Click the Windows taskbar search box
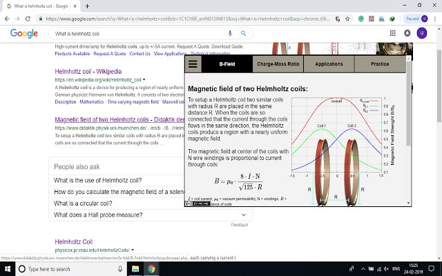Screen dimensions: 442x276 [70, 269]
